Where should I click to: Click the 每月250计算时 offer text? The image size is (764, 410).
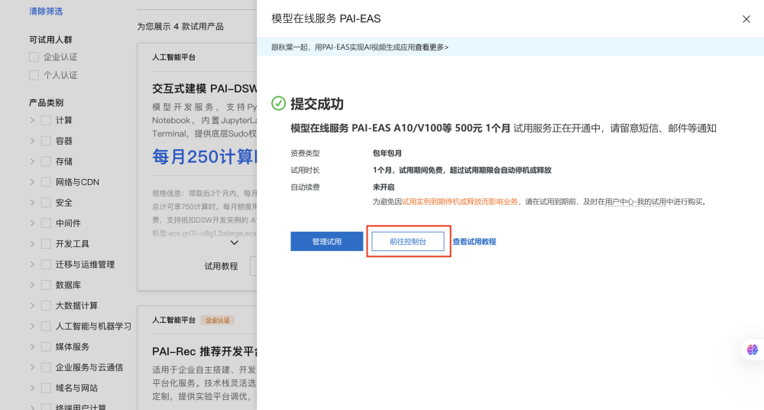(x=205, y=156)
